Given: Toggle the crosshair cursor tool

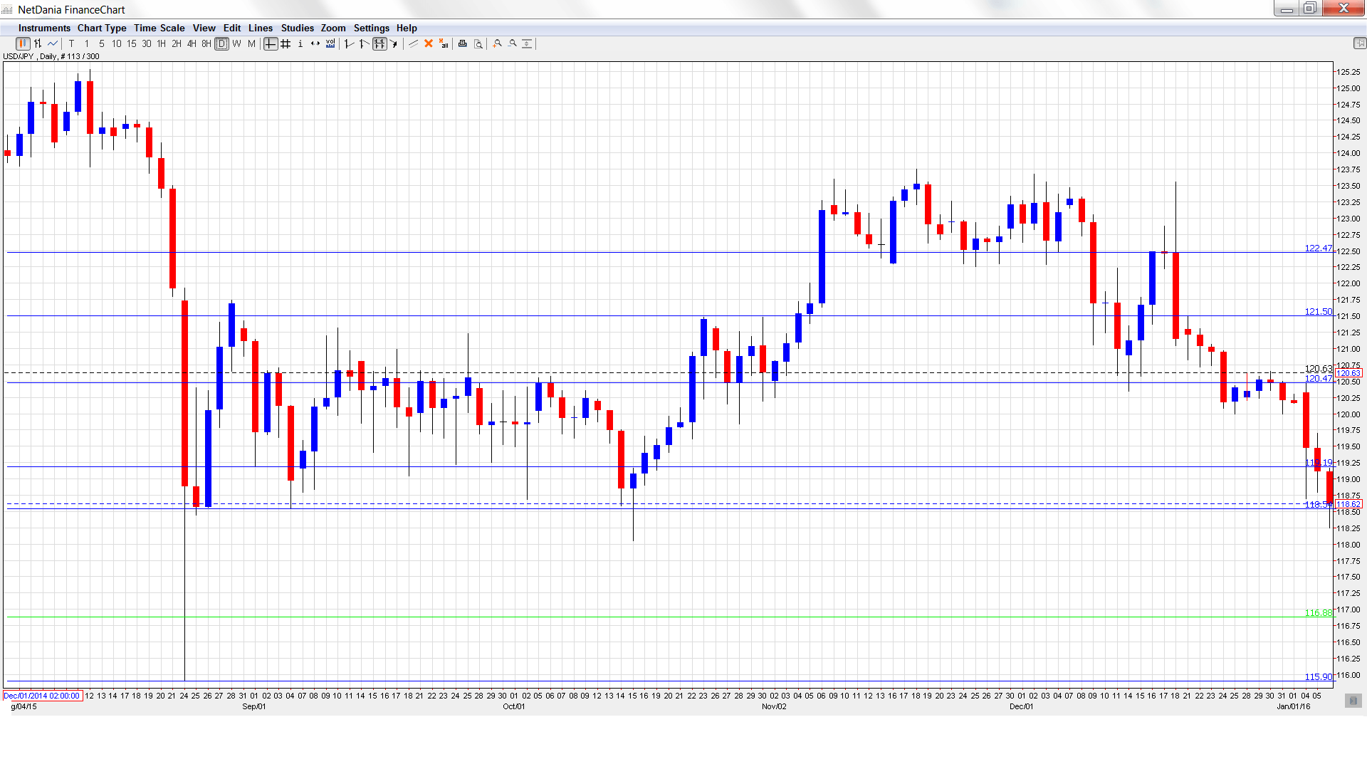Looking at the screenshot, I should [271, 44].
